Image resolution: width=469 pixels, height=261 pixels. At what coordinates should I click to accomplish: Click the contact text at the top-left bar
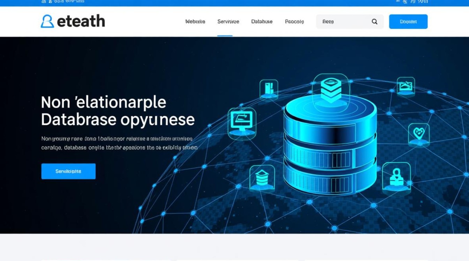(x=63, y=2)
